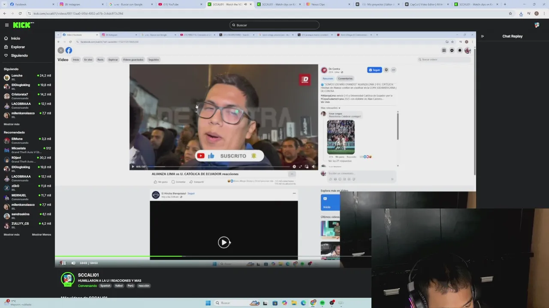Open the zEkO recommended channel
This screenshot has width=549, height=308.
pos(27,188)
